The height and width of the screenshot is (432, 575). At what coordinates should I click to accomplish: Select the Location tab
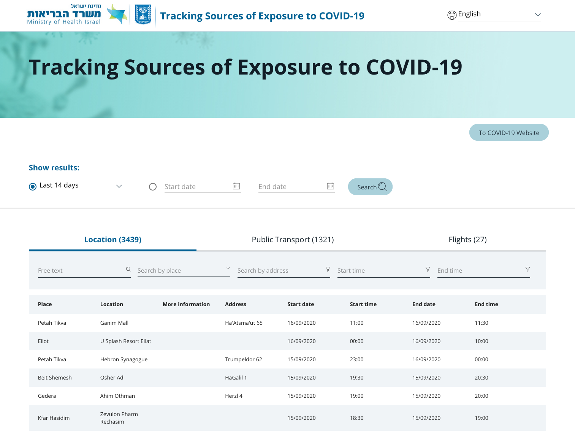113,240
